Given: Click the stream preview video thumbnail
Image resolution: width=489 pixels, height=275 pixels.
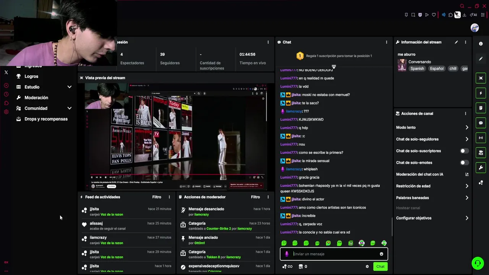Looking at the screenshot, I should (176, 136).
